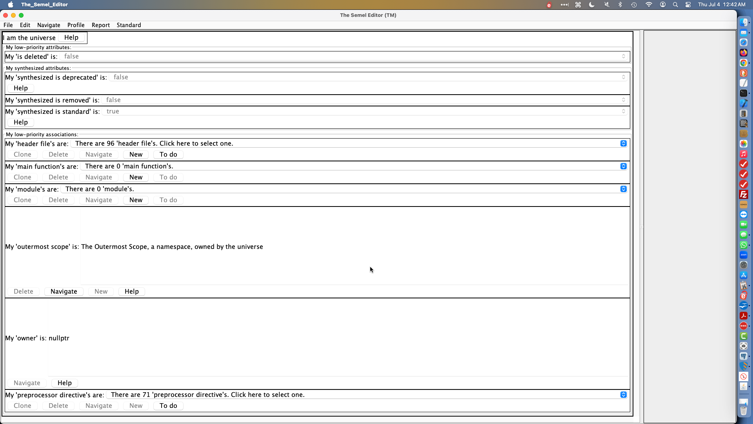This screenshot has width=753, height=424.
Task: Click Help under 'synthesized is standard'
Action: pos(21,122)
